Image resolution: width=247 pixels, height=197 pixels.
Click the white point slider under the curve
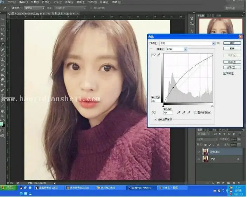pyautogui.click(x=212, y=106)
